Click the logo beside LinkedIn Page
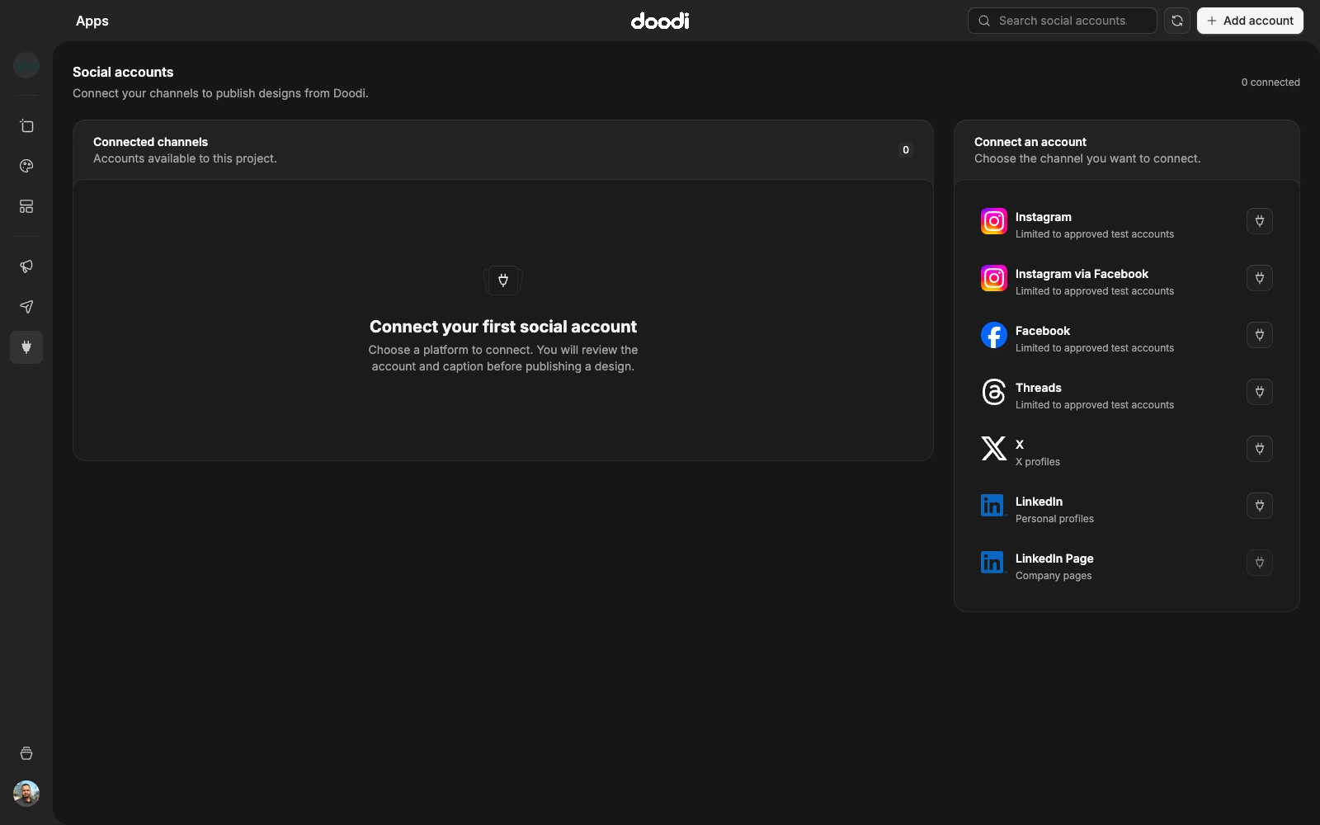 click(994, 563)
